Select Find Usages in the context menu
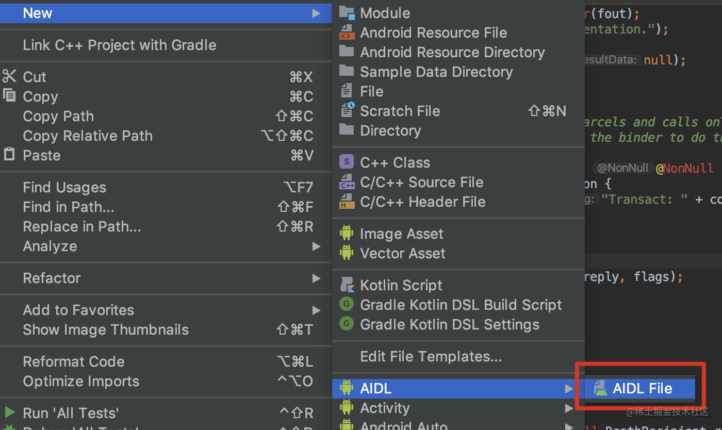722x430 pixels. pyautogui.click(x=64, y=187)
